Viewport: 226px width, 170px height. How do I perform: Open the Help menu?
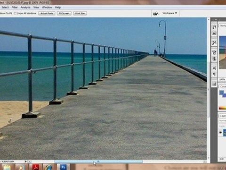coord(58,7)
